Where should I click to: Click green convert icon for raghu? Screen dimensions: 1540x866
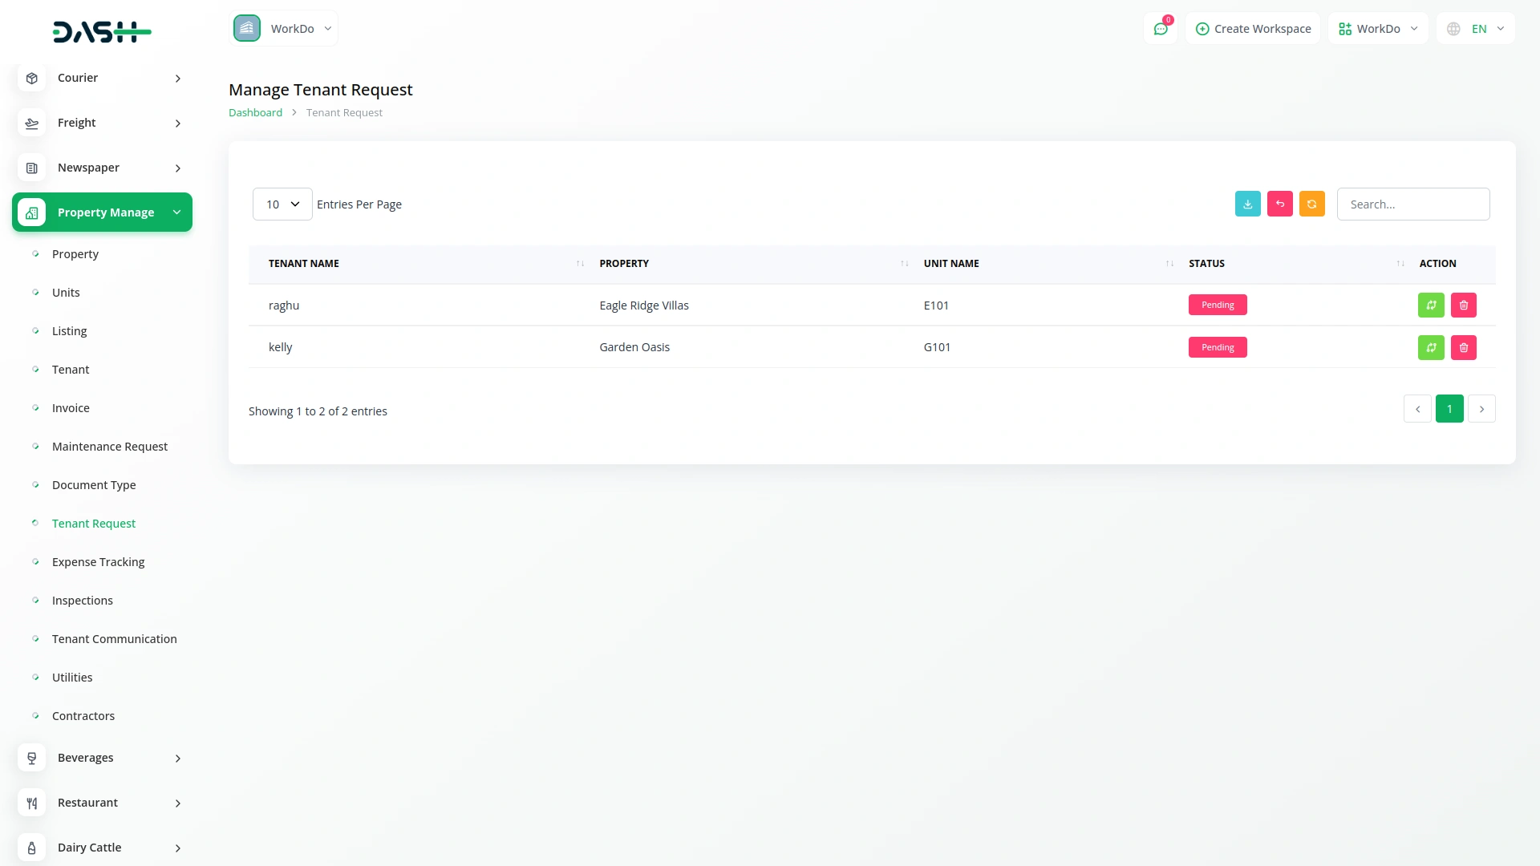(1431, 306)
